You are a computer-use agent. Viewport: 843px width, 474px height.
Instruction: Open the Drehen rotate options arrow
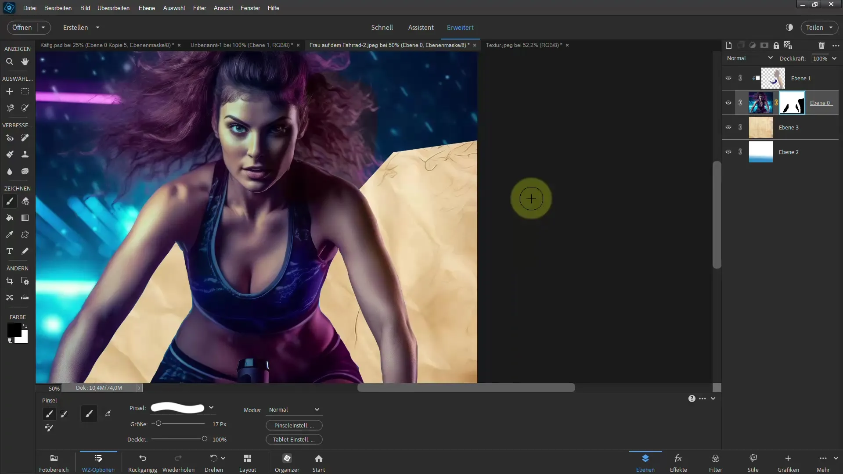[223, 458]
